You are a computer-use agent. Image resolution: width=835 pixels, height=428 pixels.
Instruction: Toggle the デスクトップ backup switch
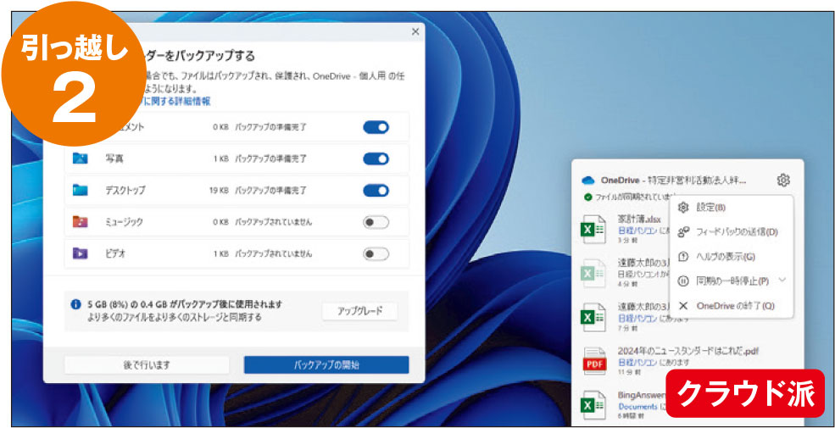(376, 191)
